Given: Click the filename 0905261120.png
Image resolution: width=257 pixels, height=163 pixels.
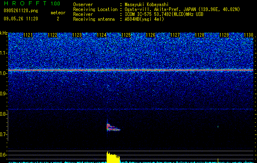Looking at the screenshot, I should (x=21, y=11).
